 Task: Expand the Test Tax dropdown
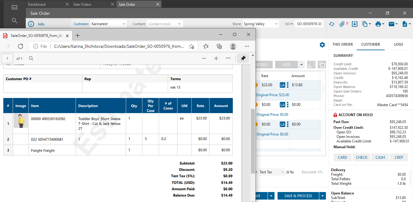coord(283,172)
